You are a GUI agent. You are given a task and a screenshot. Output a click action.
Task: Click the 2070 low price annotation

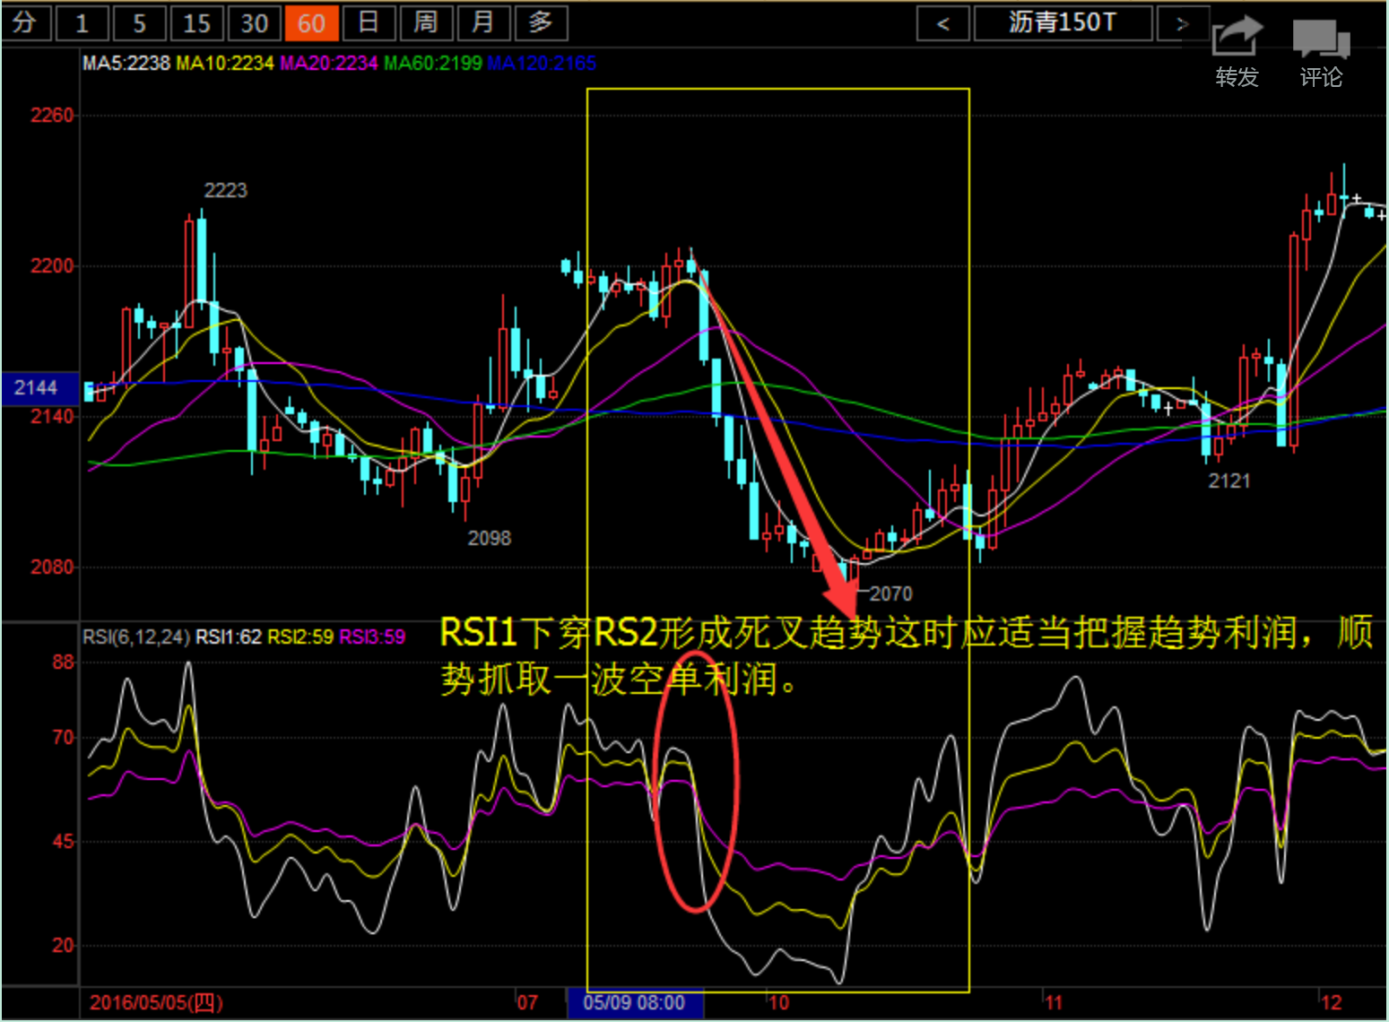(890, 593)
